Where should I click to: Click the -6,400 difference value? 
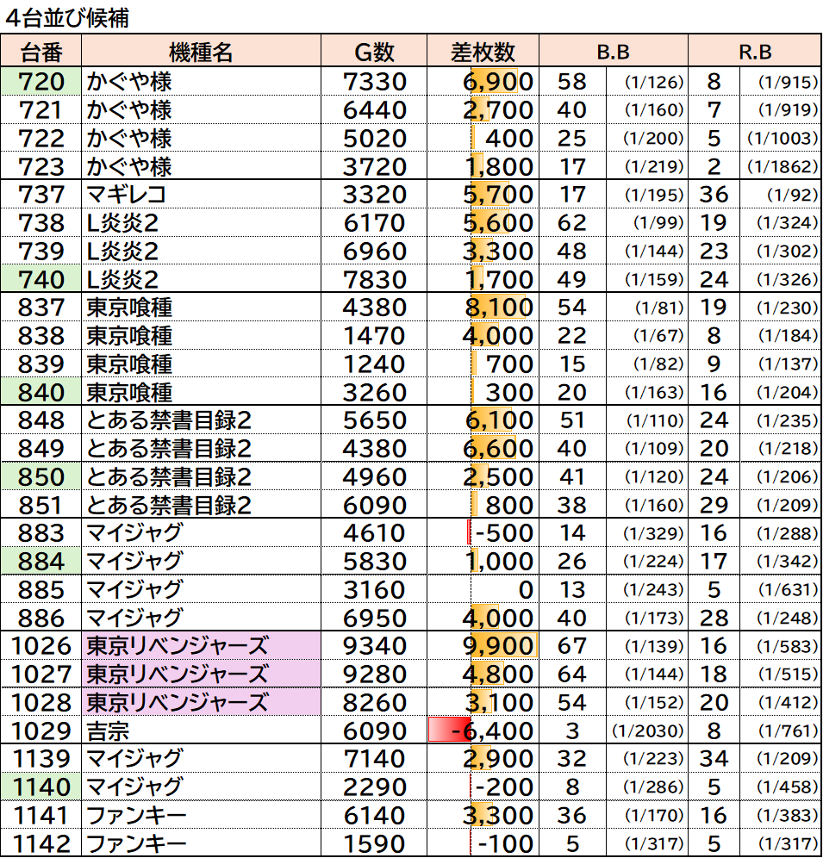(x=492, y=731)
